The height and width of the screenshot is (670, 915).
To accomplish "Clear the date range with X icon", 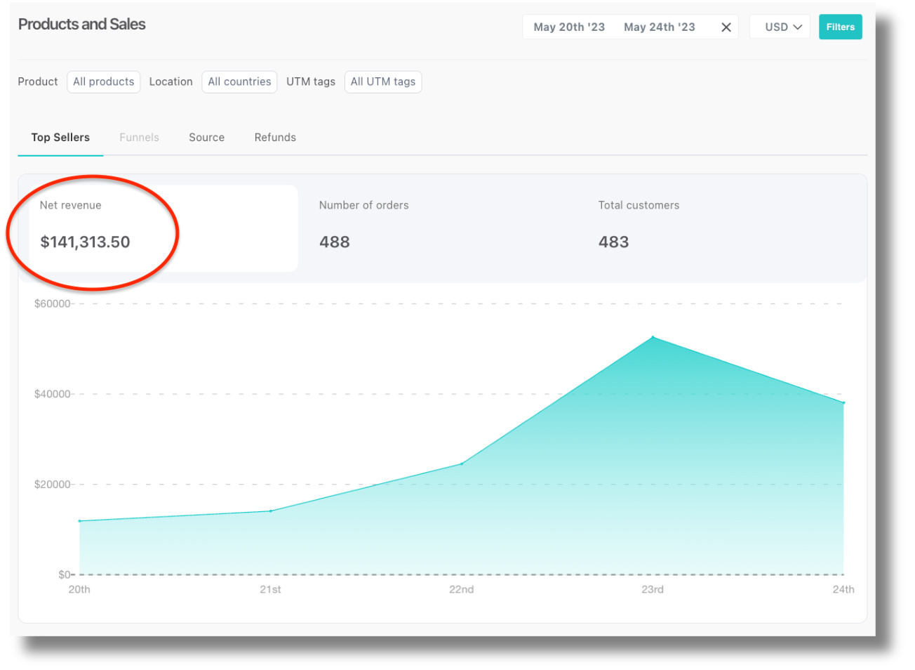I will click(726, 27).
